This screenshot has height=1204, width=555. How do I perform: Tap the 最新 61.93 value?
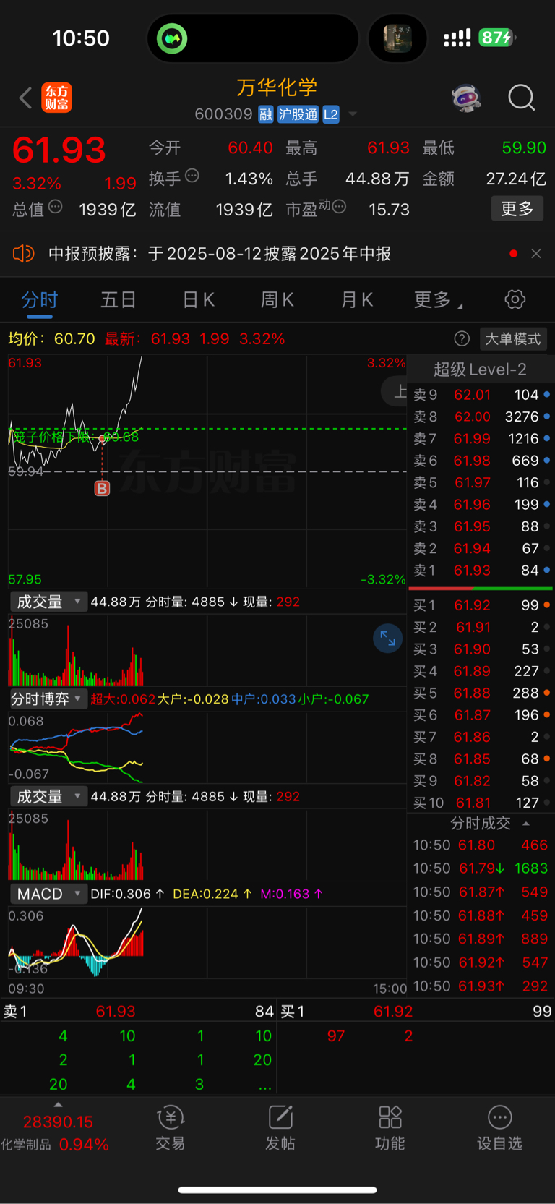[170, 338]
